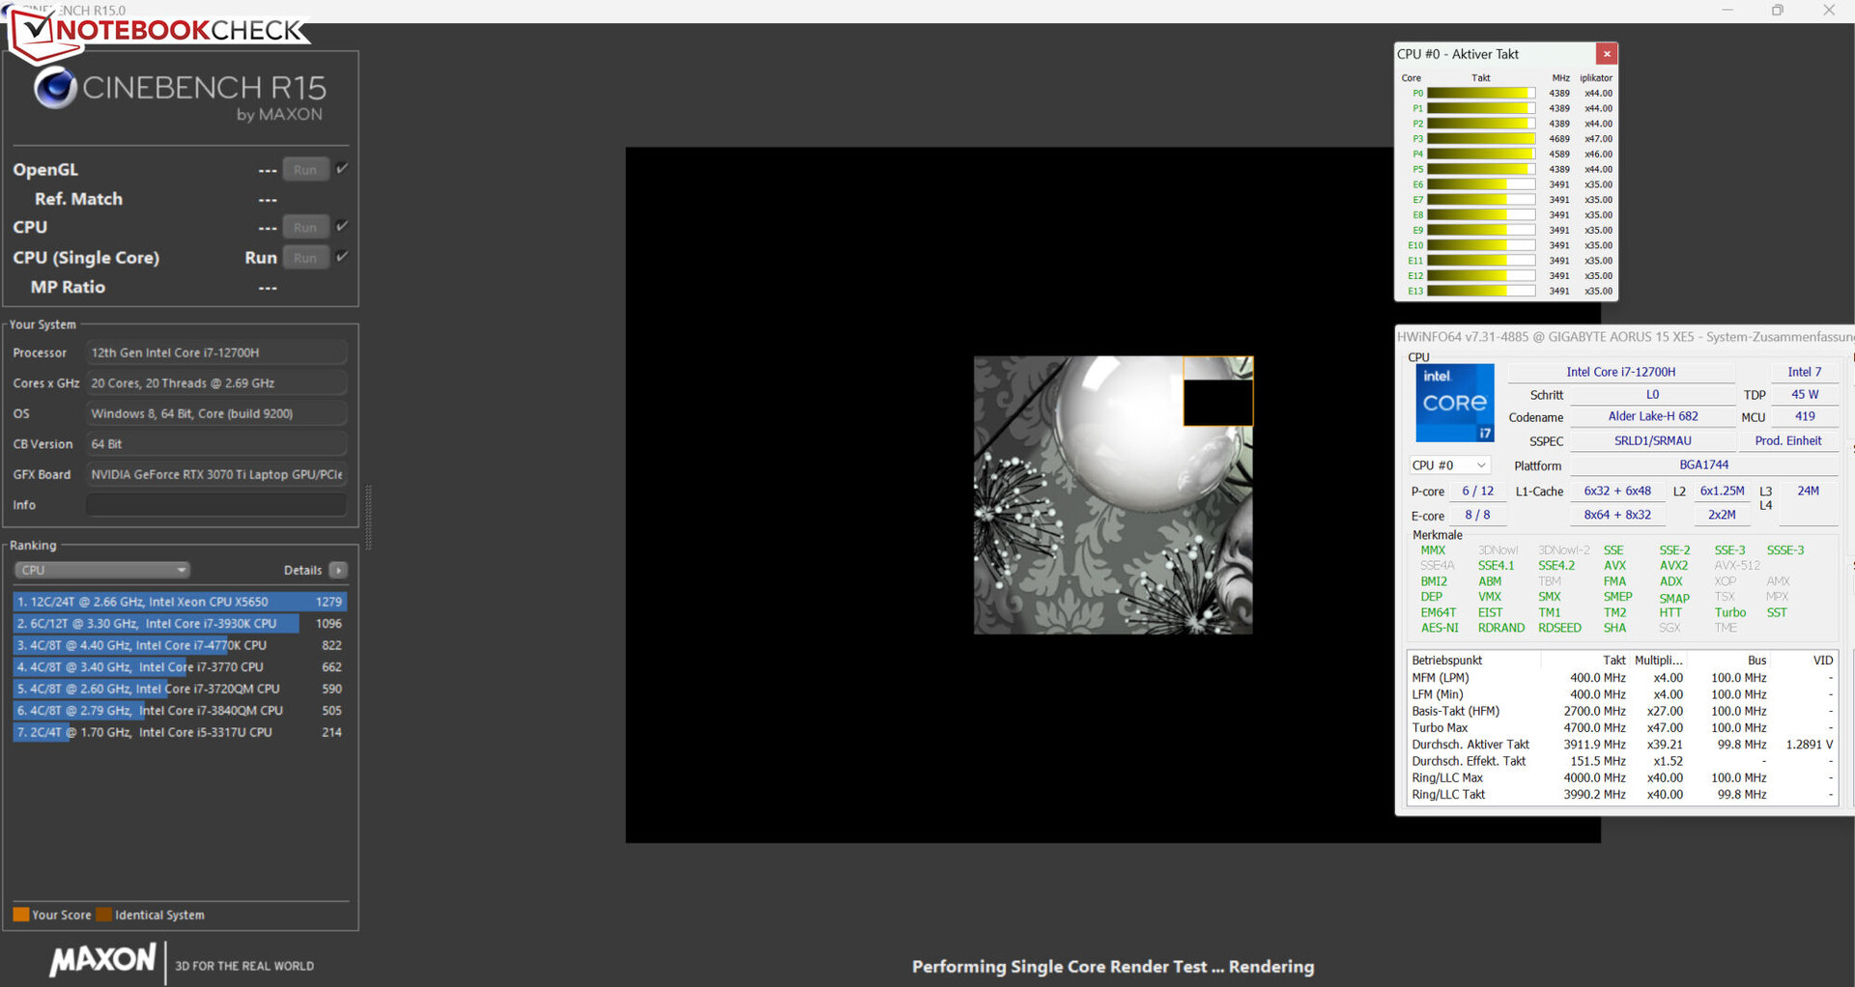Image resolution: width=1855 pixels, height=987 pixels.
Task: Click the MP Ratio label
Action: click(x=68, y=287)
